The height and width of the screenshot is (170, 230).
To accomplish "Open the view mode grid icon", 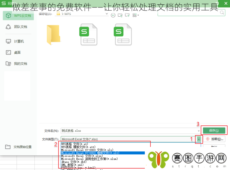I will pyautogui.click(x=135, y=15).
